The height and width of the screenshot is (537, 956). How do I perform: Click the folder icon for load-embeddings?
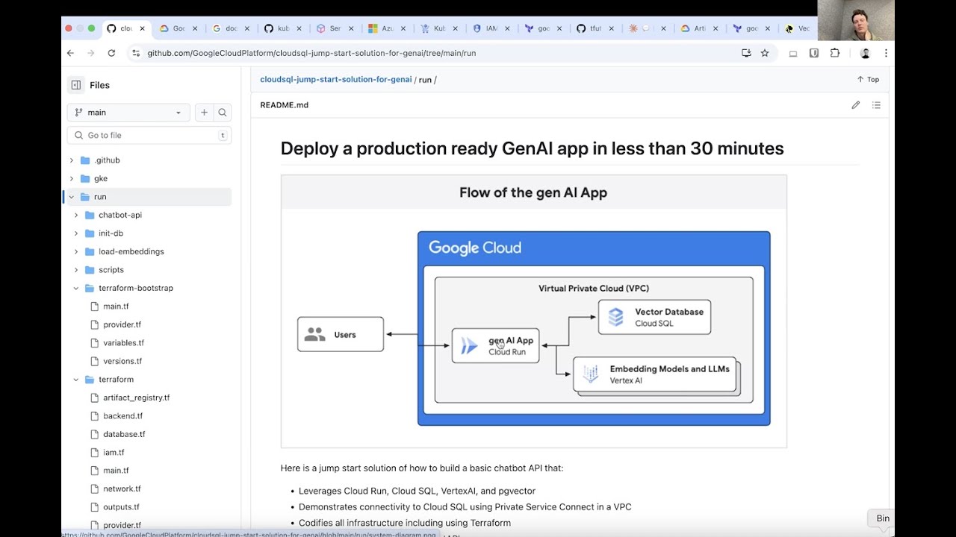90,251
